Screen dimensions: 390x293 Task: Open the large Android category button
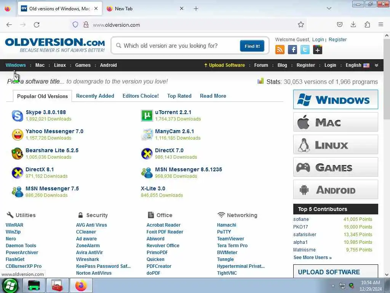[x=336, y=190]
